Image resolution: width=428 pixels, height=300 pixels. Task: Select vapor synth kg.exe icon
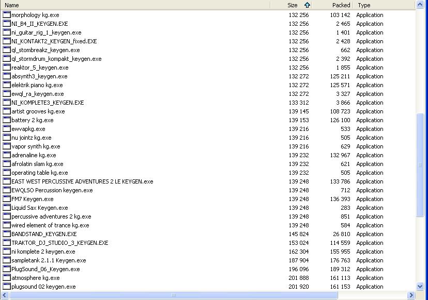[x=7, y=146]
